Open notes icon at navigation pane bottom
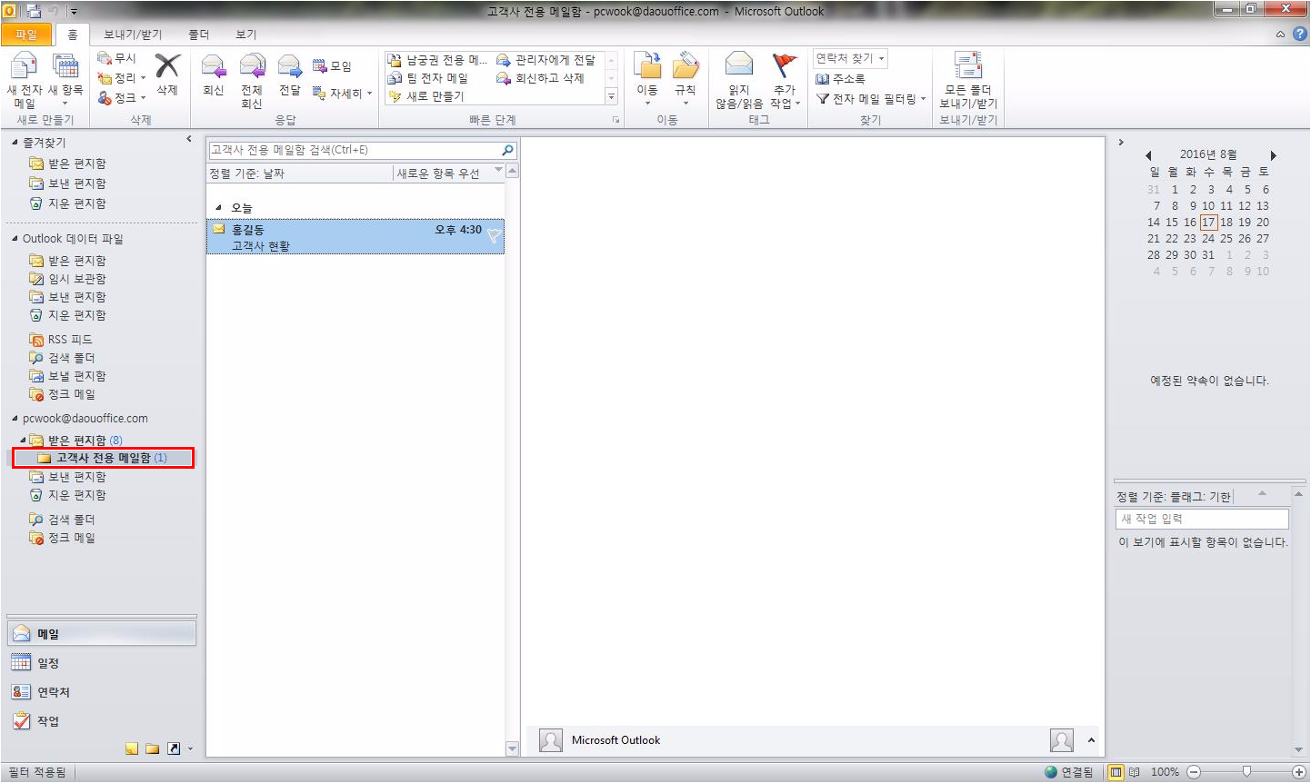 coord(132,748)
